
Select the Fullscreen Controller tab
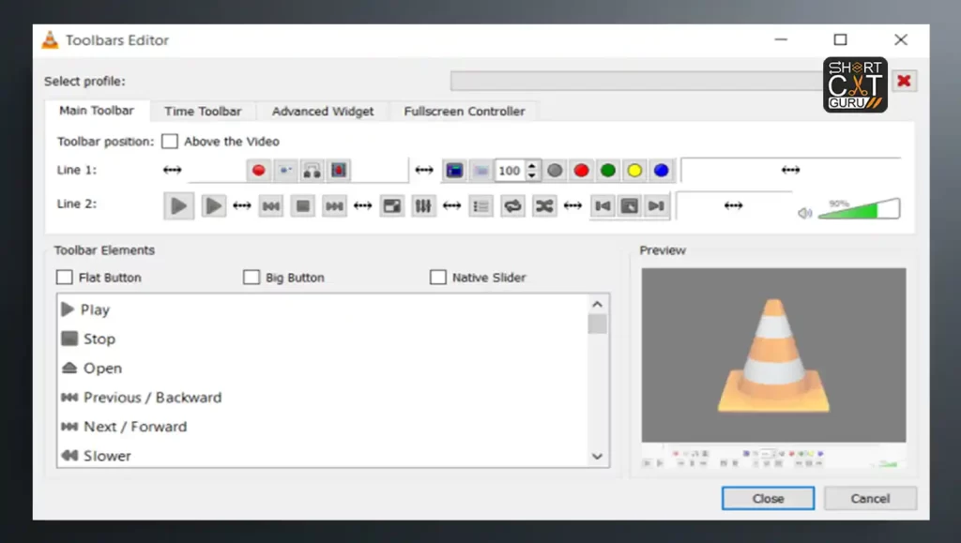pyautogui.click(x=465, y=112)
